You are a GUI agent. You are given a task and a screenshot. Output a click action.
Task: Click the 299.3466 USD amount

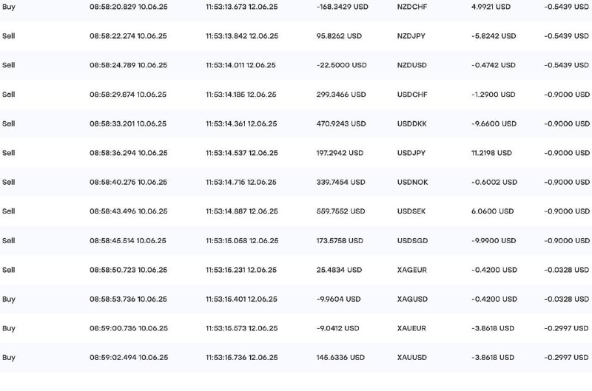(341, 95)
